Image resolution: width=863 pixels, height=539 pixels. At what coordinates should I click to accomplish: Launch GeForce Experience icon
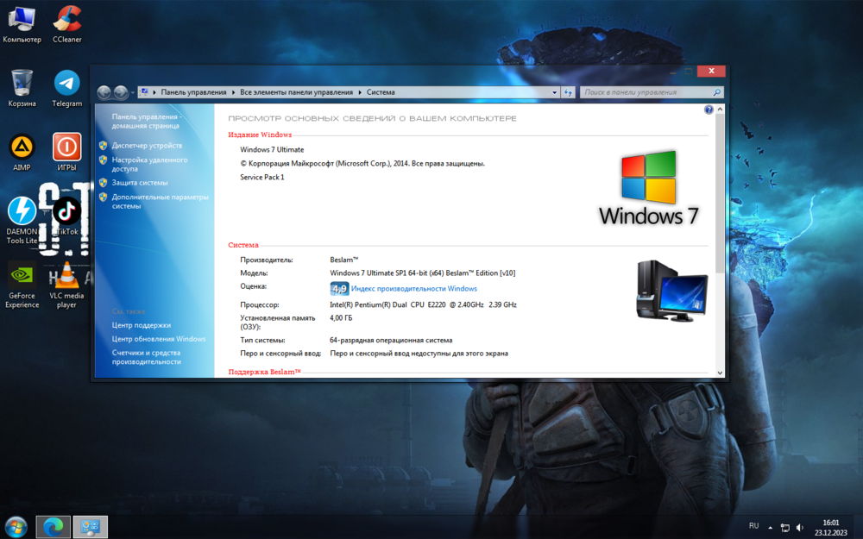point(22,285)
